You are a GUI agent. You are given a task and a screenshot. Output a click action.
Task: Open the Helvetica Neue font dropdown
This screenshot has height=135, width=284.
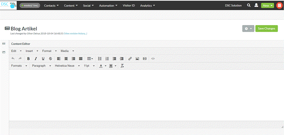[x=67, y=66]
